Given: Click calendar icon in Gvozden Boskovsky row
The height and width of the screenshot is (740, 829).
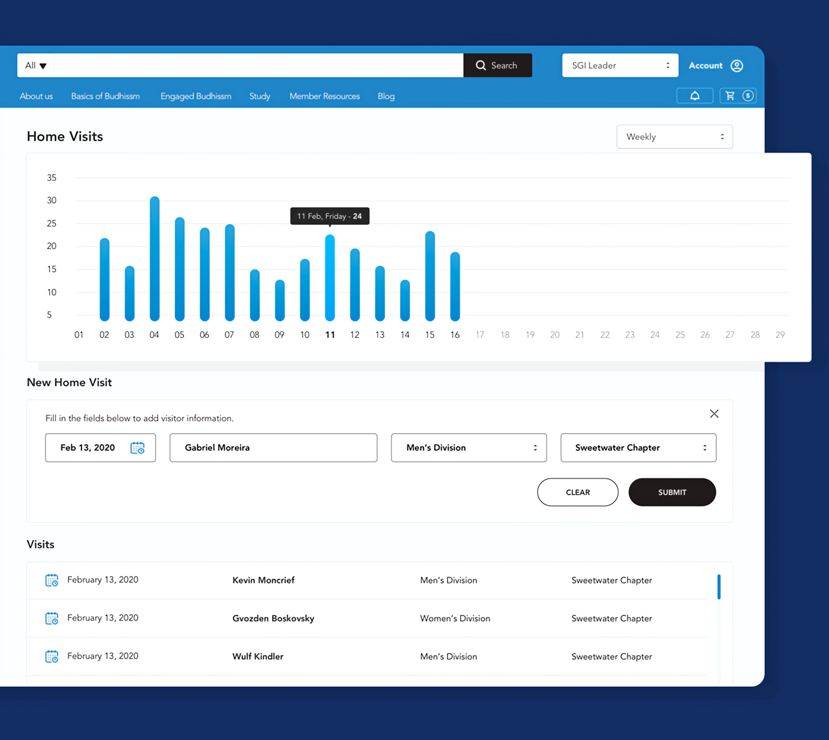Looking at the screenshot, I should tap(52, 619).
